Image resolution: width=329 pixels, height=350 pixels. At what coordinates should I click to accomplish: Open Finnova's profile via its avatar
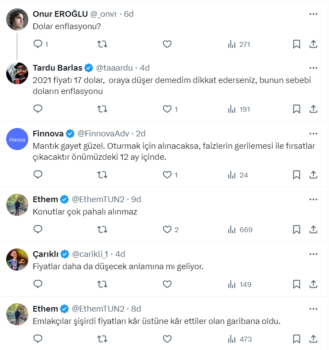pyautogui.click(x=17, y=139)
